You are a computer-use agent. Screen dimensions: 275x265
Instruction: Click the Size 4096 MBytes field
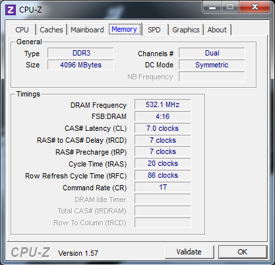click(80, 65)
